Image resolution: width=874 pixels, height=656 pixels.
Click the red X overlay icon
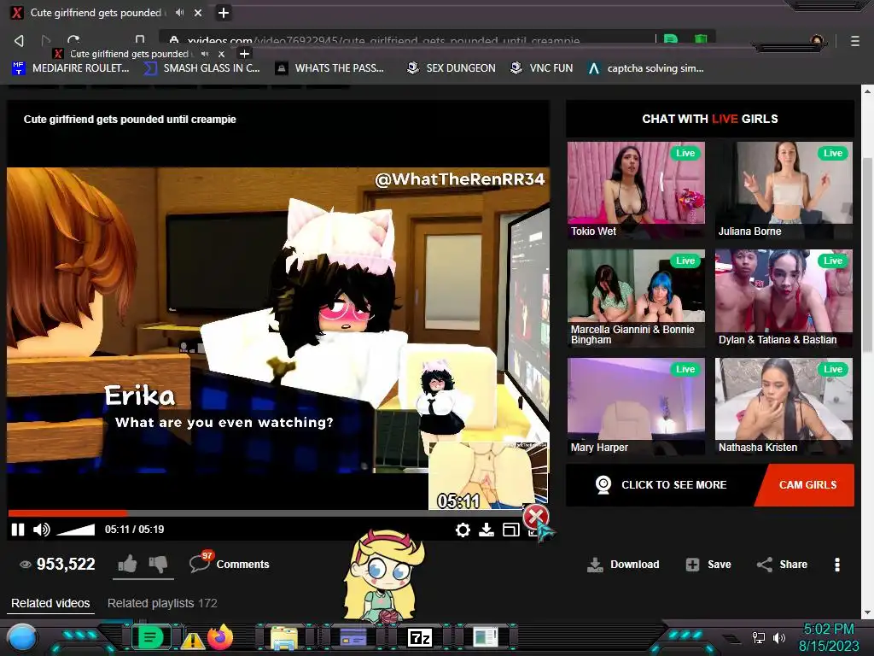pyautogui.click(x=536, y=517)
